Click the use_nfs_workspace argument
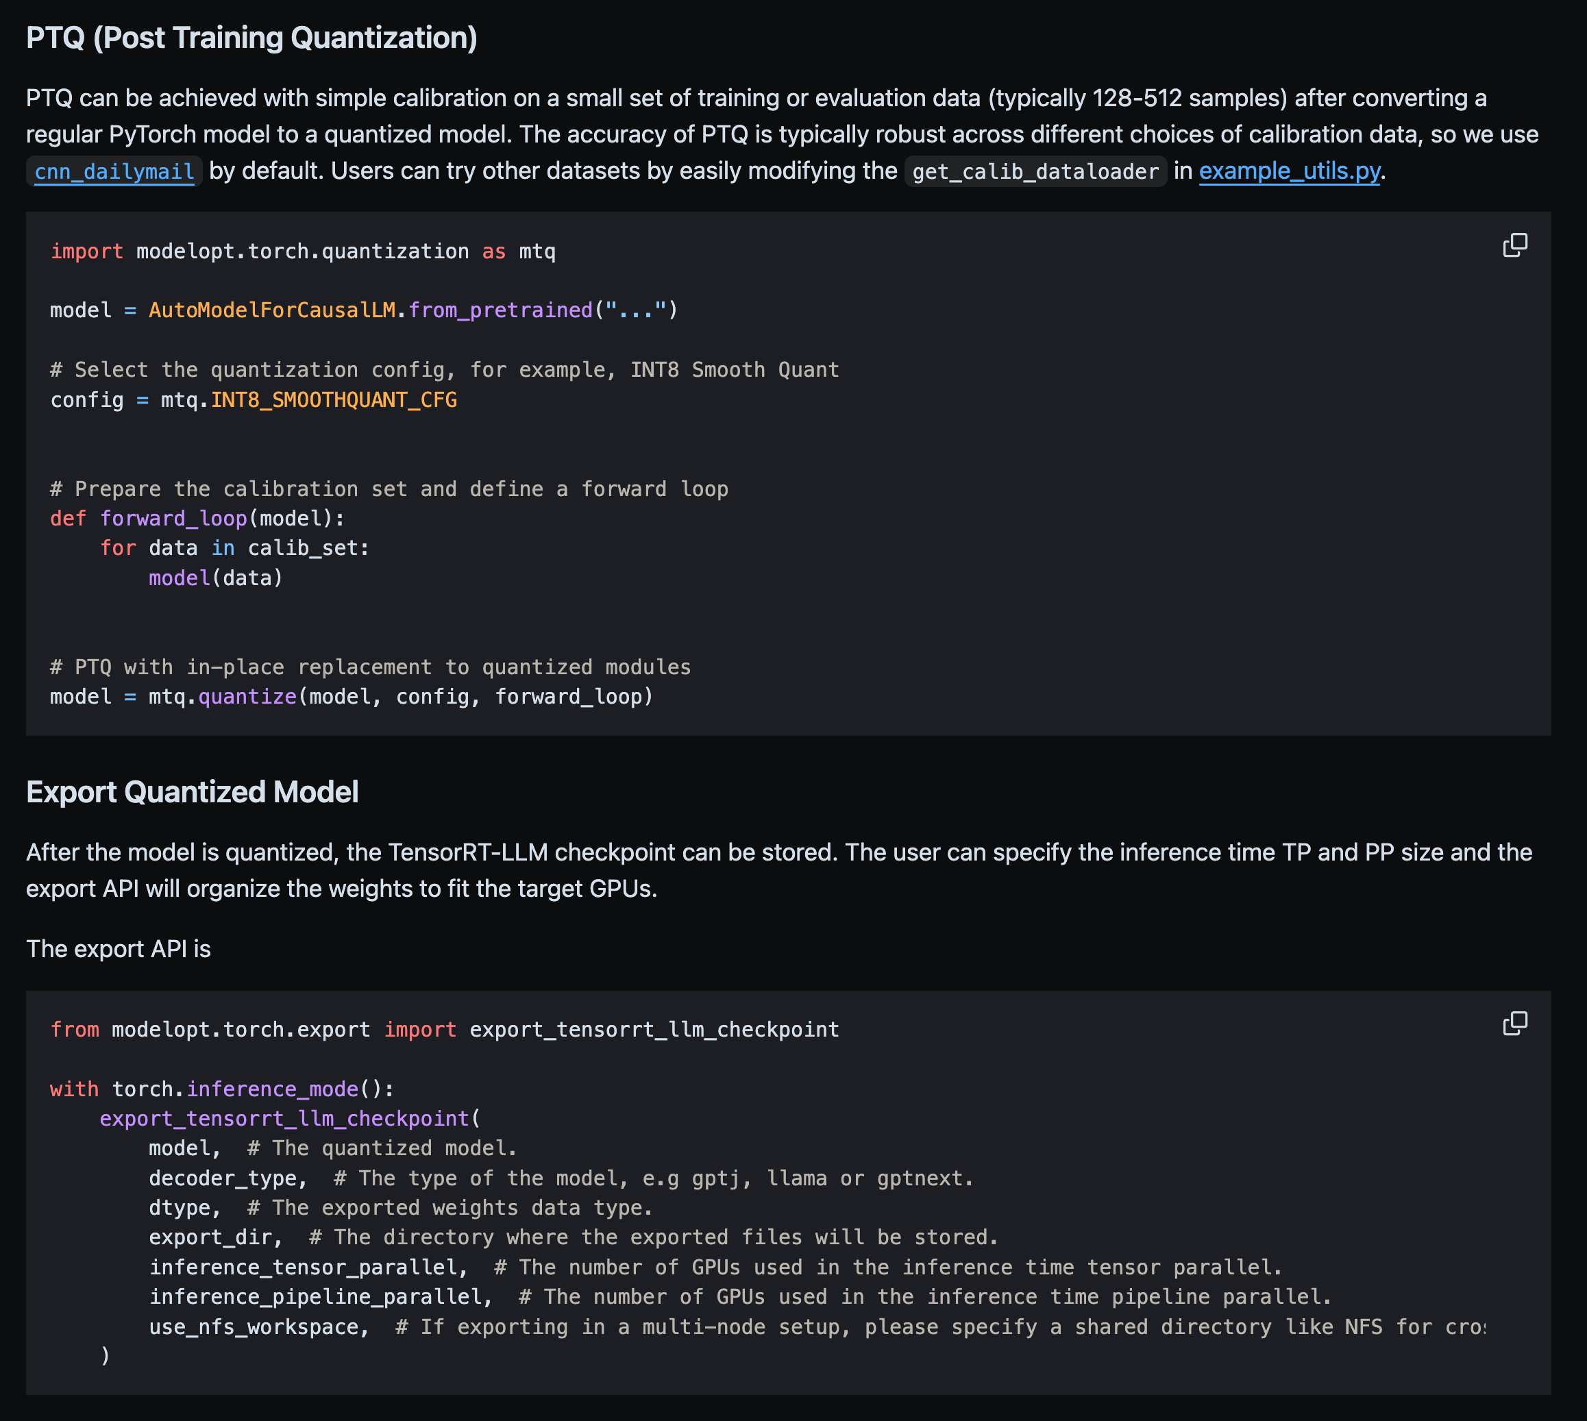Screen dimensions: 1587x1421 254,1326
